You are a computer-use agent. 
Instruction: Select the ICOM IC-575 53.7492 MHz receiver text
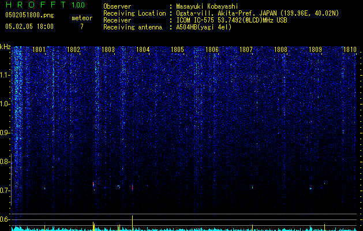coord(231,20)
